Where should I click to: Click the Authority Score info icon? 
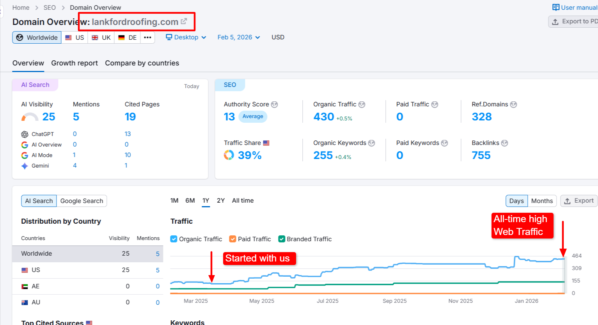click(274, 104)
